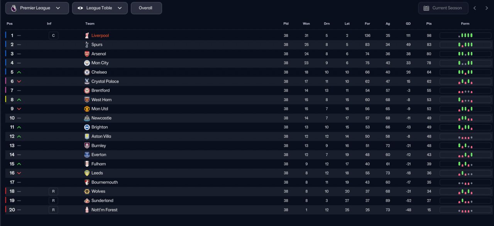Open the Premier League competition dropdown

37,8
